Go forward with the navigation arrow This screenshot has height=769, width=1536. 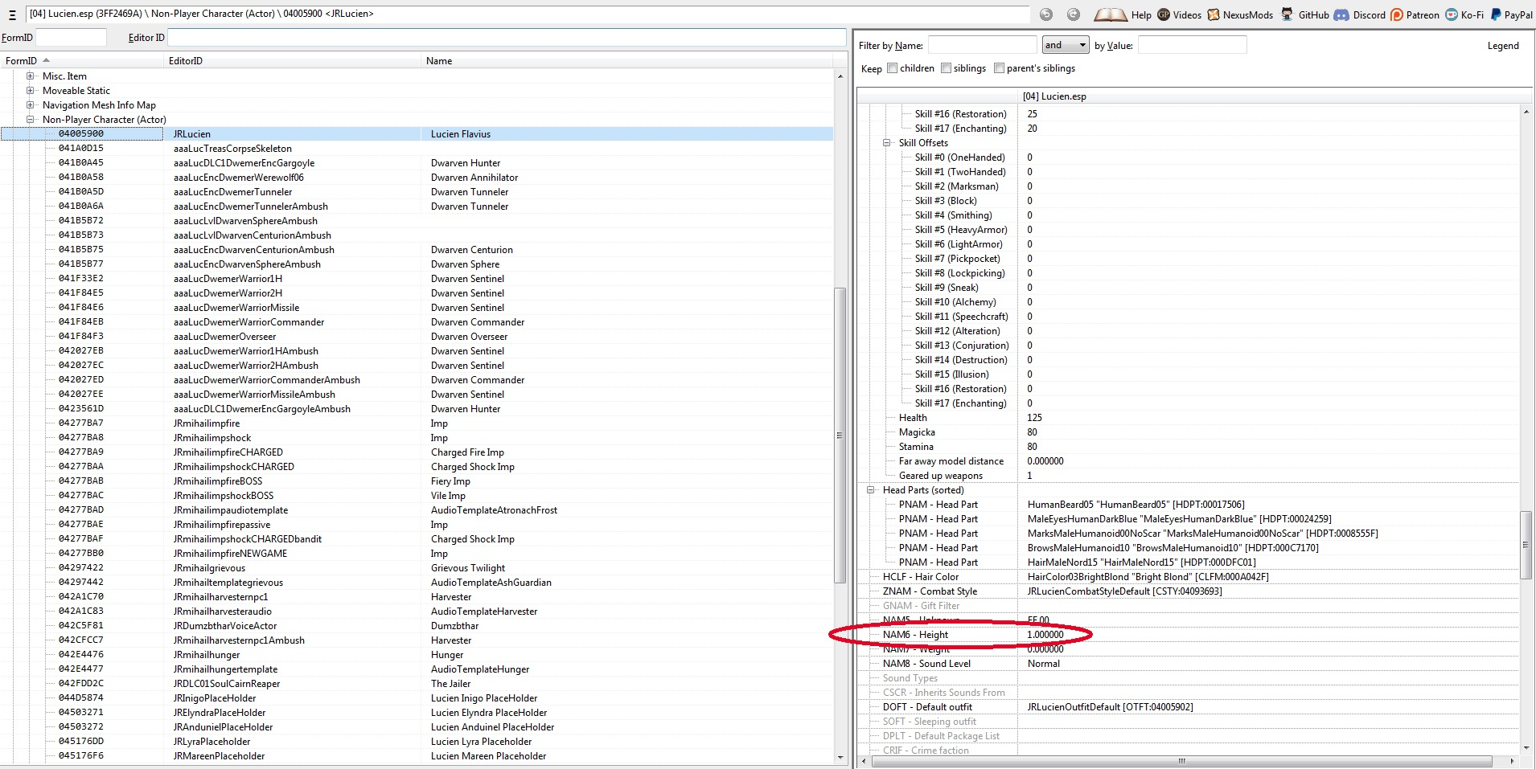tap(1074, 14)
